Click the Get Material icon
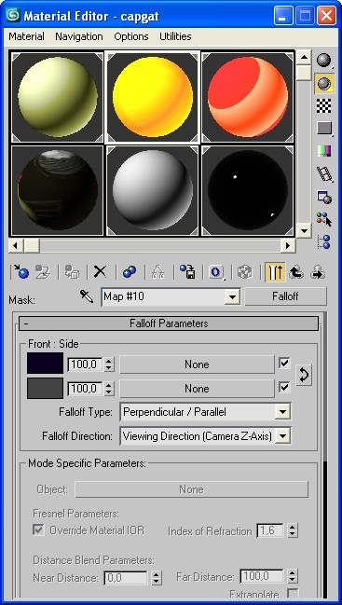The height and width of the screenshot is (605, 342). pyautogui.click(x=21, y=271)
